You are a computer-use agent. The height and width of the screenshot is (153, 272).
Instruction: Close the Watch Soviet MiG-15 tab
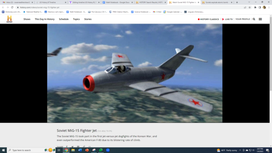click(x=198, y=3)
